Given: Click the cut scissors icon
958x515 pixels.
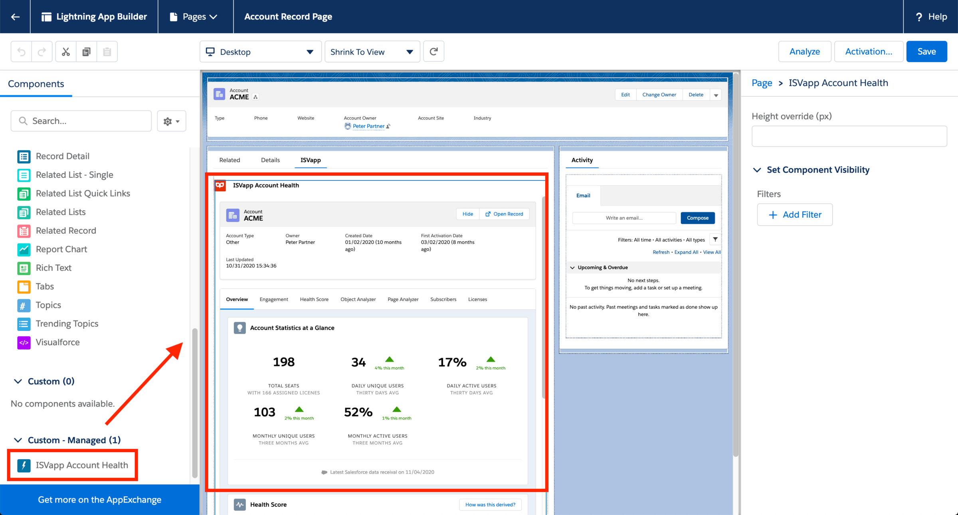Looking at the screenshot, I should click(66, 52).
